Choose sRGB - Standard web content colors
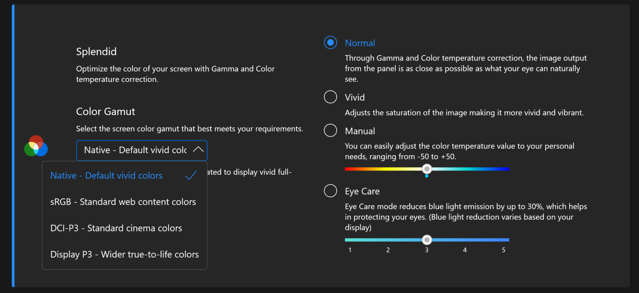The image size is (639, 293). coord(123,202)
